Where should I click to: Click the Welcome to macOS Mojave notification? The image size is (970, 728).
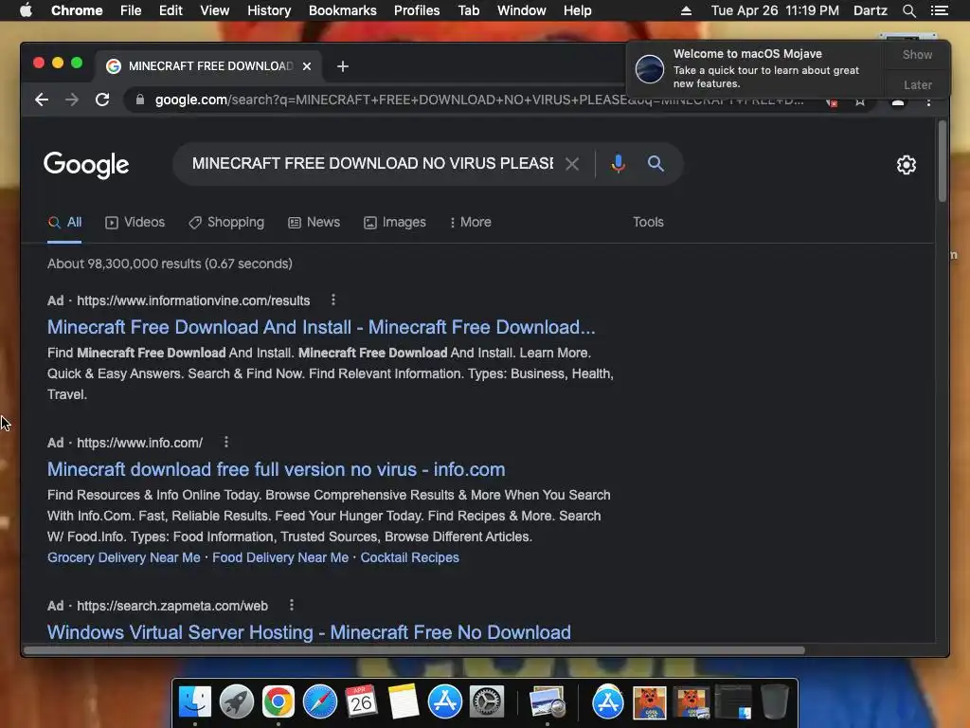757,68
